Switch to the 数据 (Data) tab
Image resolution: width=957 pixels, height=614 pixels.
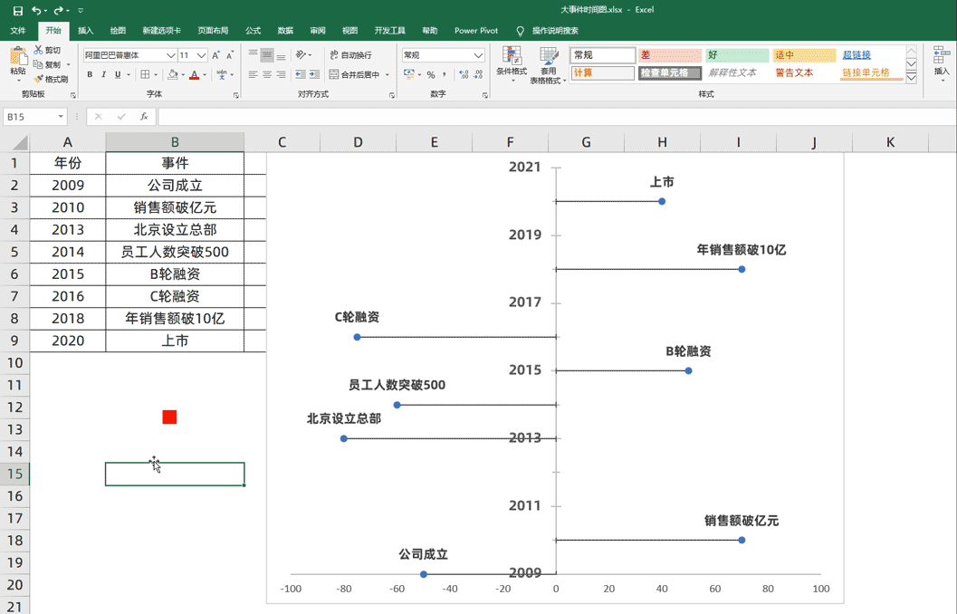tap(285, 31)
